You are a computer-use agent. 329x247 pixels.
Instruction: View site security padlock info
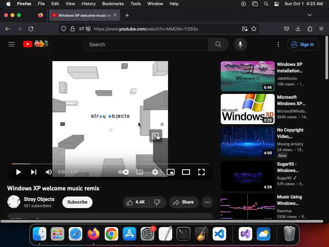(73, 29)
